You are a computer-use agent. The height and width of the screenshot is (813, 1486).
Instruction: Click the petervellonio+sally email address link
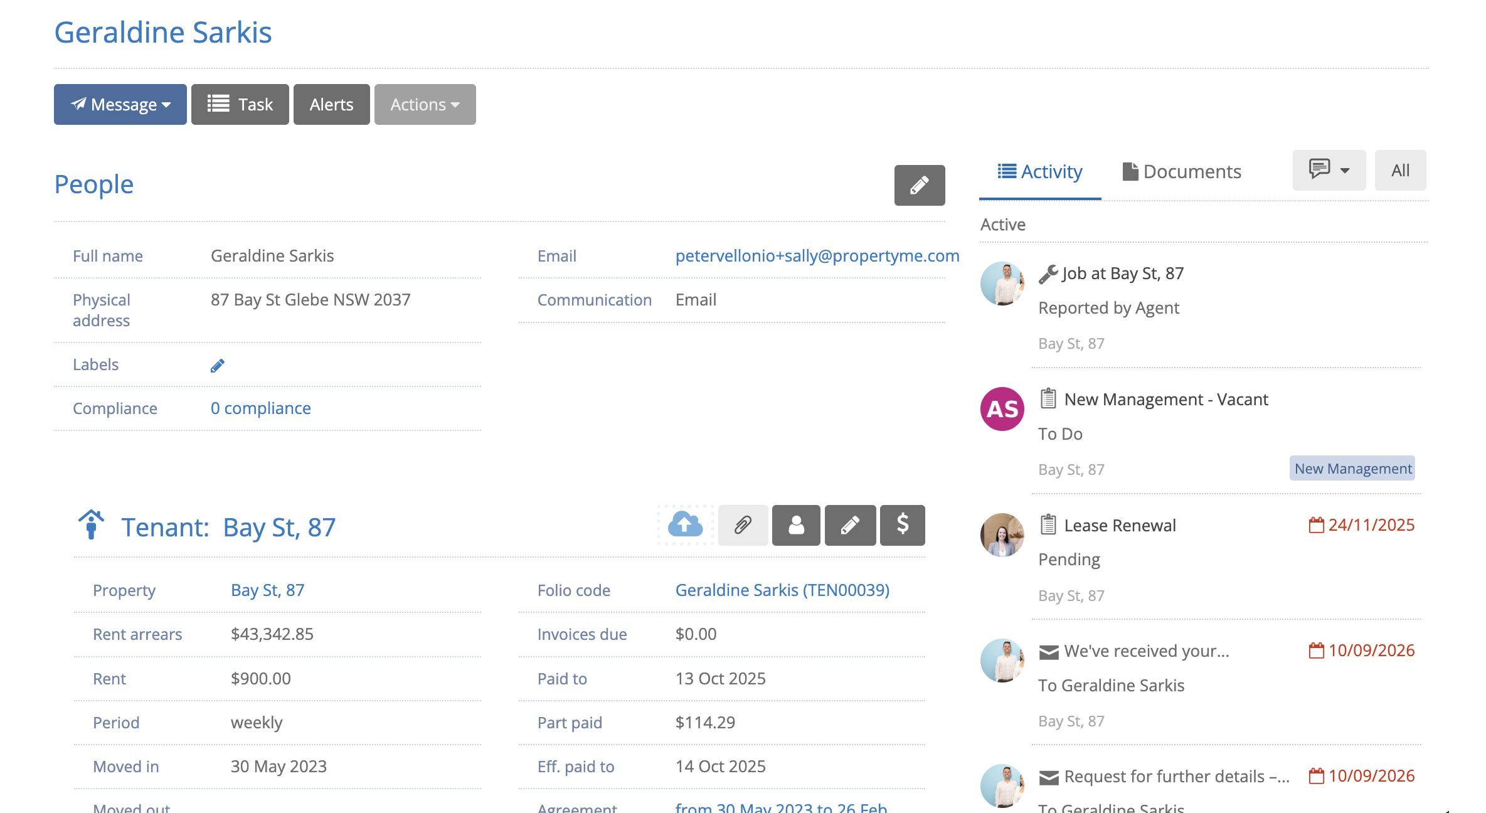[817, 256]
